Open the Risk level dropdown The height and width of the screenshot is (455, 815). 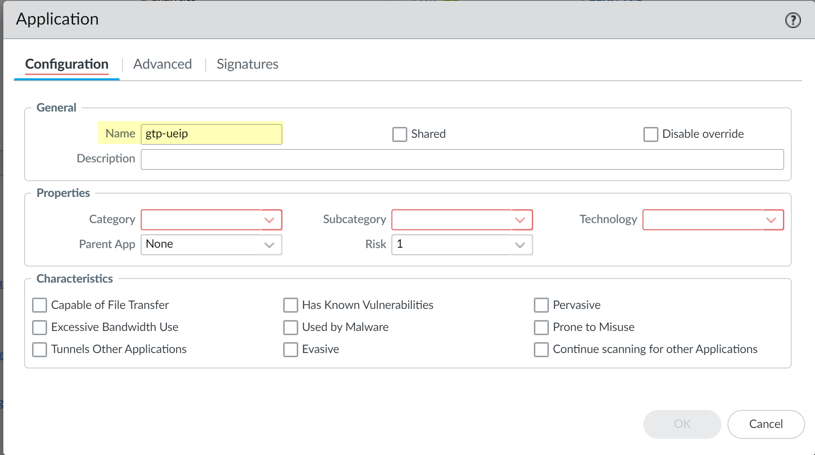(x=520, y=245)
